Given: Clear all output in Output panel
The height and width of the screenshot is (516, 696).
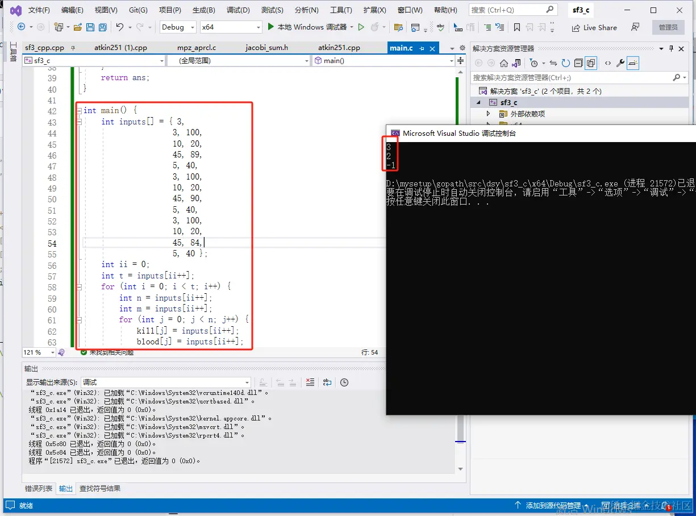Looking at the screenshot, I should (310, 382).
